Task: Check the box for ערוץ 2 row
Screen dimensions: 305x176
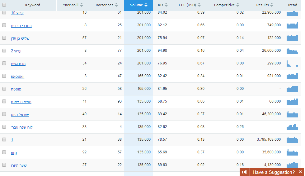Action: point(4,51)
